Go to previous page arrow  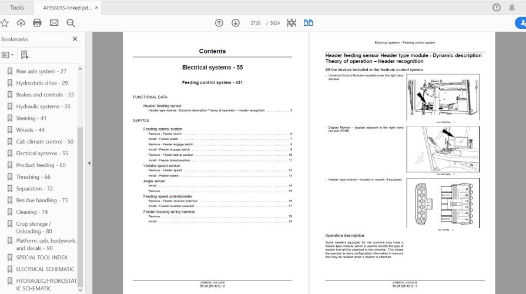click(219, 23)
